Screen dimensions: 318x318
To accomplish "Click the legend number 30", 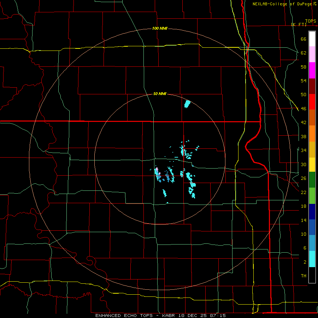I will click(304, 164).
